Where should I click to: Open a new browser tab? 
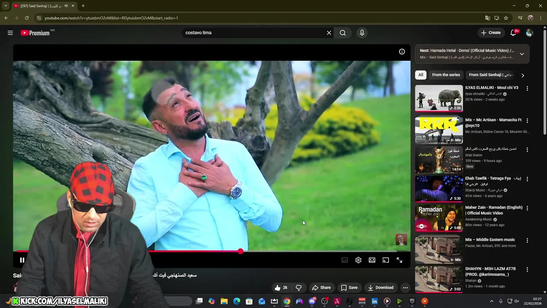pos(83,6)
